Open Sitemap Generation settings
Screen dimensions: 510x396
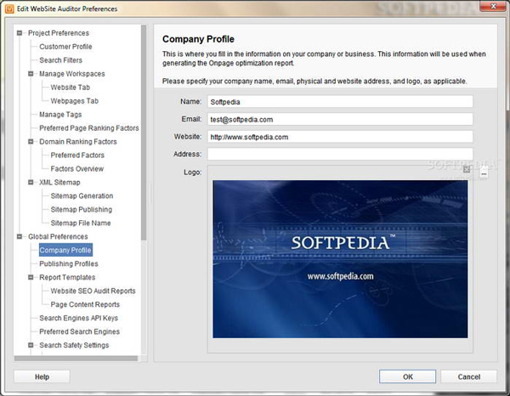[82, 196]
